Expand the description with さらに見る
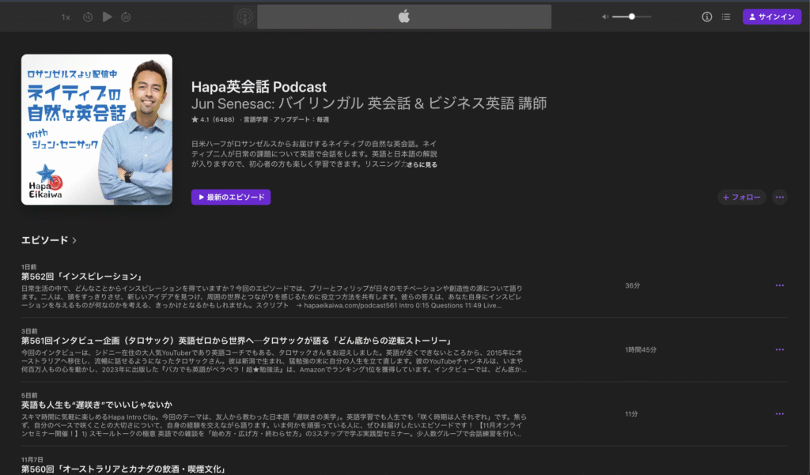Image resolution: width=810 pixels, height=475 pixels. coord(422,165)
